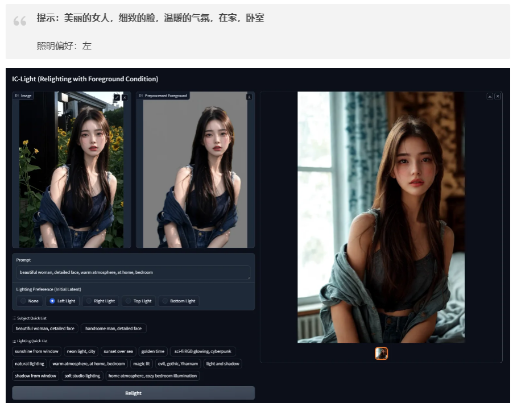Use the 'neon light, city' preset
The image size is (513, 407).
(x=81, y=351)
